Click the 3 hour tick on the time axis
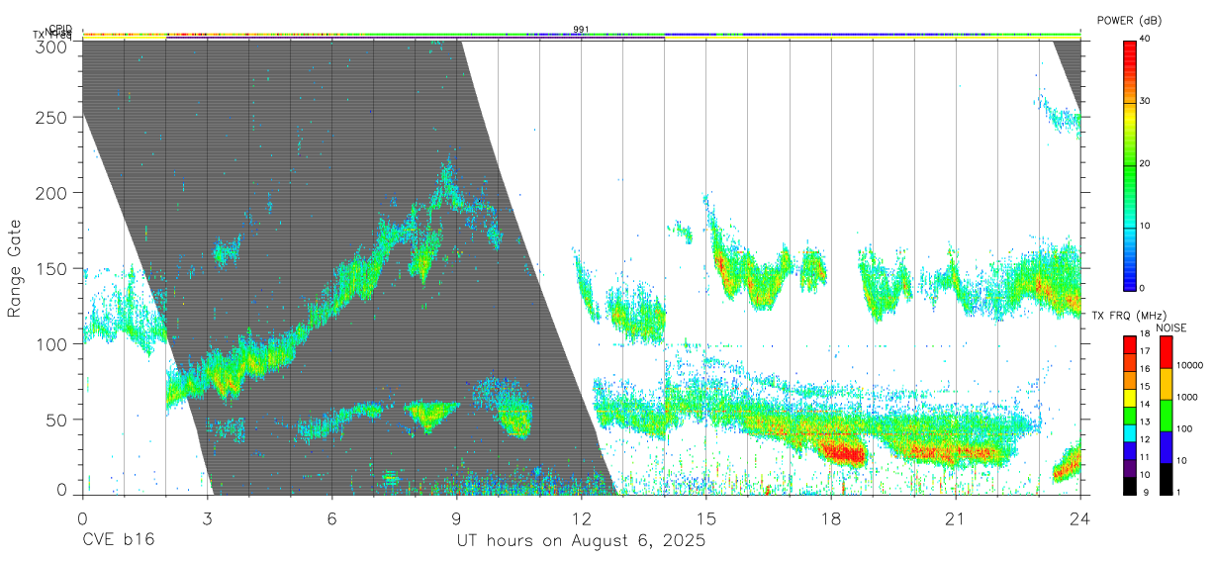Image resolution: width=1215 pixels, height=561 pixels. point(208,518)
